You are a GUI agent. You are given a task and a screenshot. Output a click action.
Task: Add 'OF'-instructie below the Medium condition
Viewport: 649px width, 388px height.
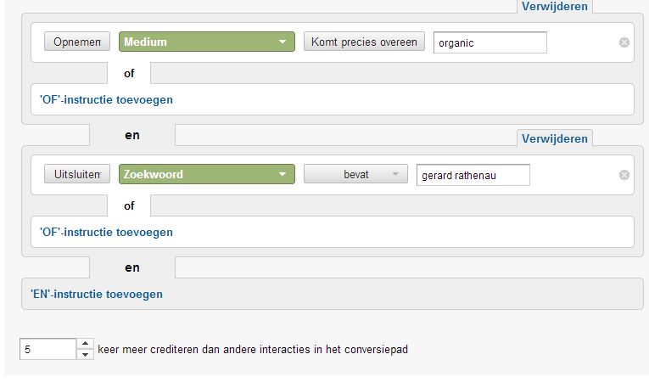click(x=106, y=99)
